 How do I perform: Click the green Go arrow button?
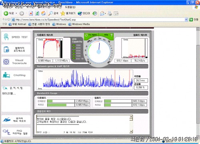pyautogui.click(x=191, y=19)
